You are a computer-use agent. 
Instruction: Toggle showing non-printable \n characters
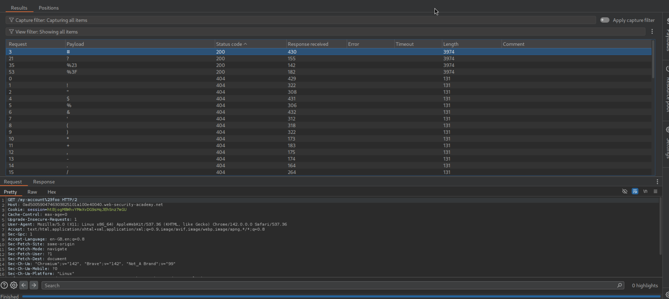click(x=645, y=191)
